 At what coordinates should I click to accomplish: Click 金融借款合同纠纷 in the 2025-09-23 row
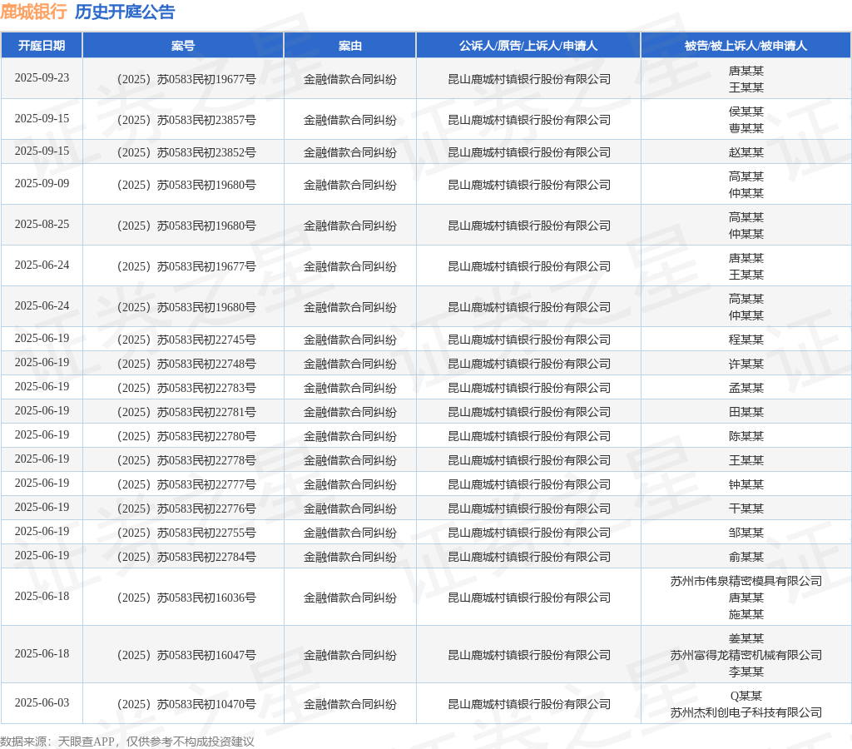pyautogui.click(x=350, y=79)
